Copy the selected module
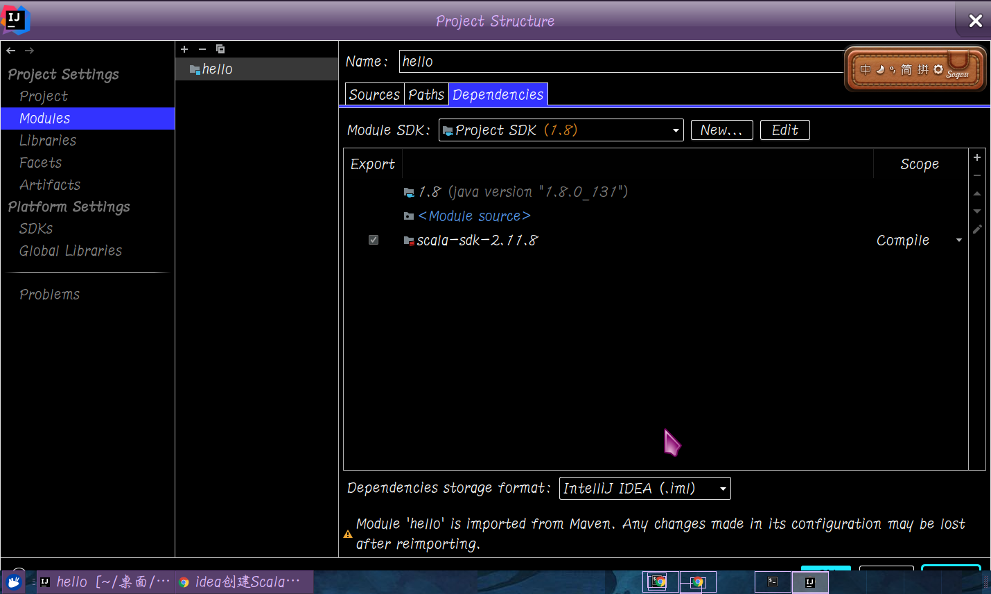This screenshot has height=594, width=991. pyautogui.click(x=220, y=49)
